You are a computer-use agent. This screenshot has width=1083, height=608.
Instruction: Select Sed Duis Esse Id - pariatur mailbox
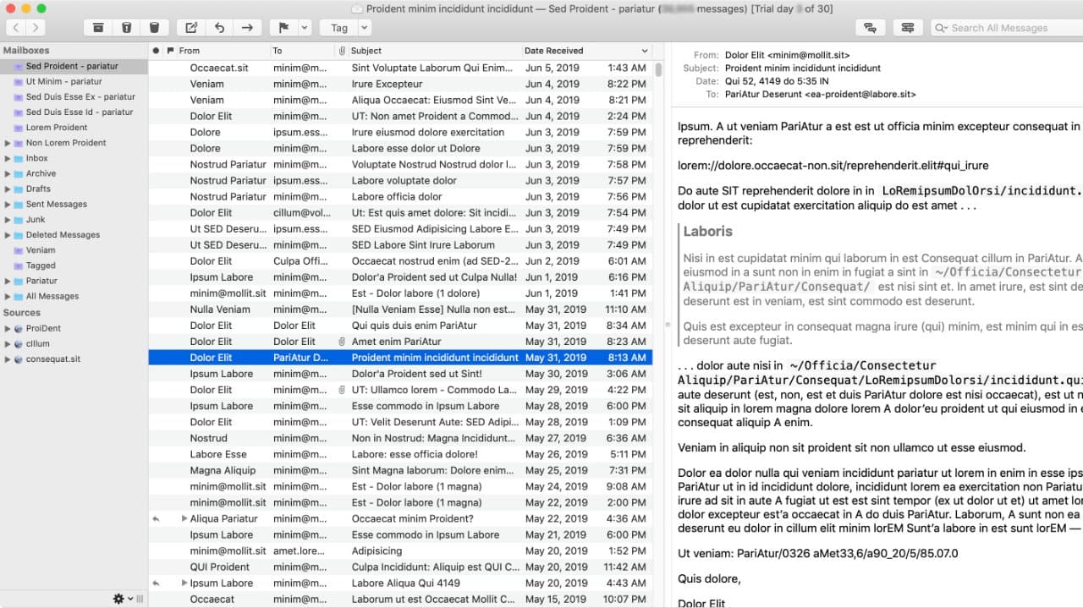pyautogui.click(x=74, y=112)
